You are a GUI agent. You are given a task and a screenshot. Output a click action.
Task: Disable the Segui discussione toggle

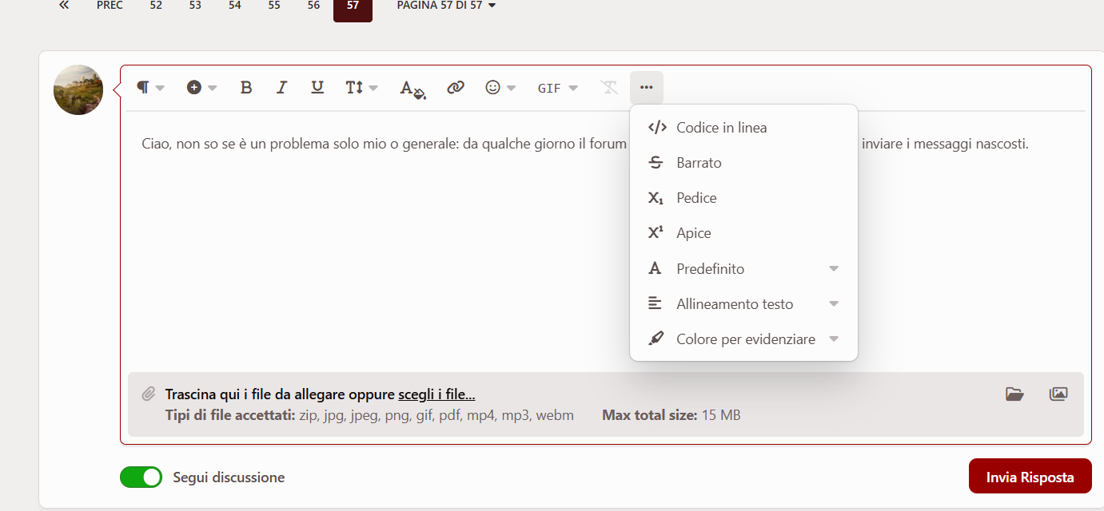point(141,477)
